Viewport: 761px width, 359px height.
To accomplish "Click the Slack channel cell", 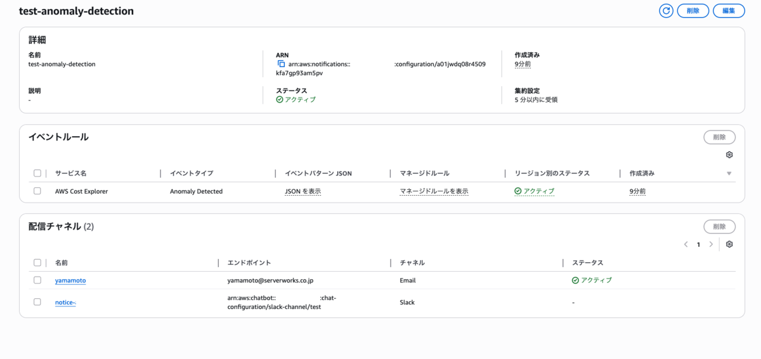I will (x=407, y=303).
